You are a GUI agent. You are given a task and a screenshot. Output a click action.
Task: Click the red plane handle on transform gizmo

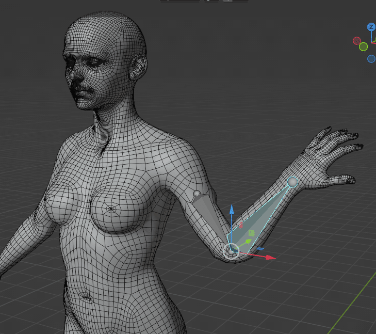241,225
